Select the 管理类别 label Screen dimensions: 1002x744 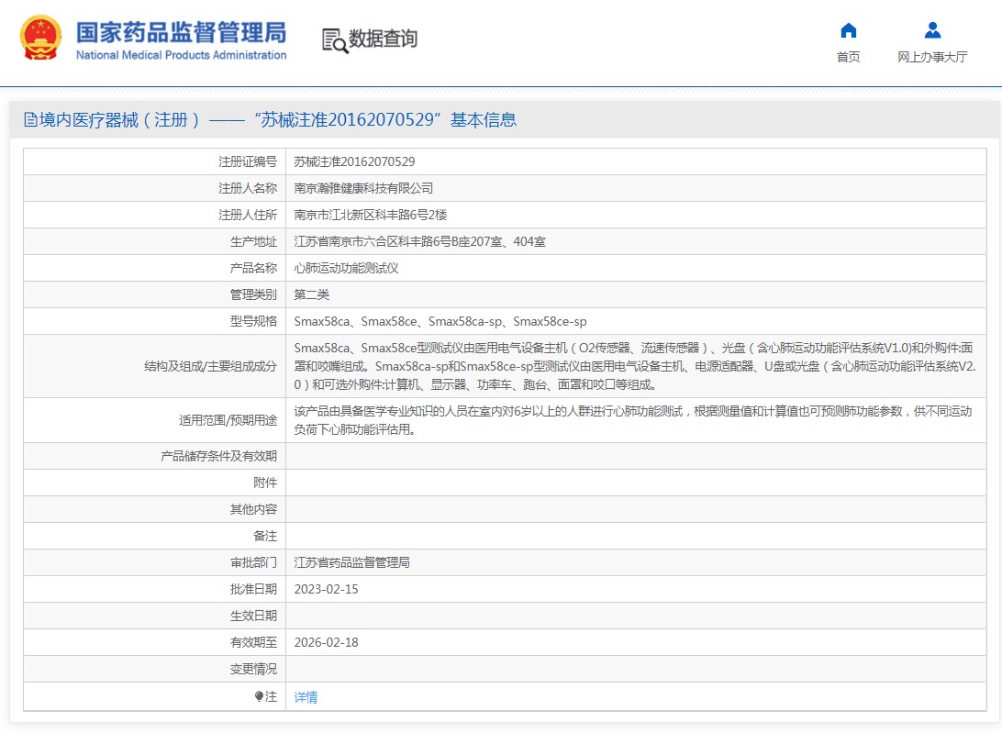pyautogui.click(x=253, y=294)
